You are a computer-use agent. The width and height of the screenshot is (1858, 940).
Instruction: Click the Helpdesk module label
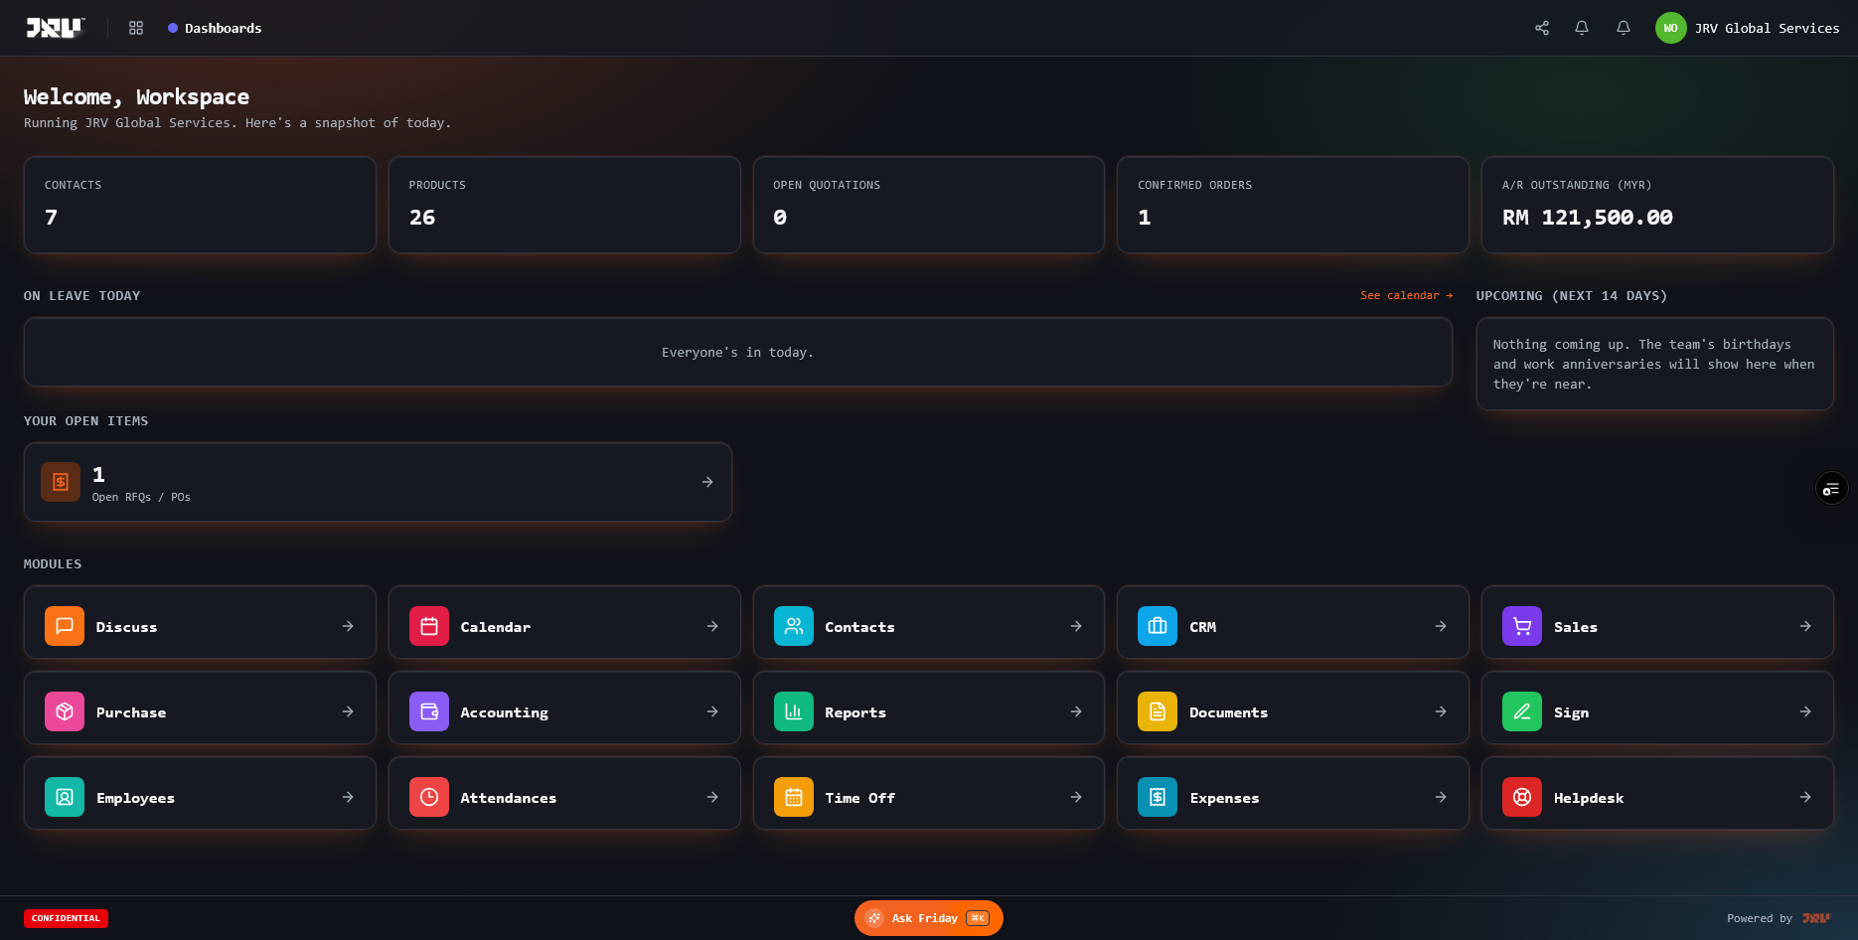point(1589,798)
